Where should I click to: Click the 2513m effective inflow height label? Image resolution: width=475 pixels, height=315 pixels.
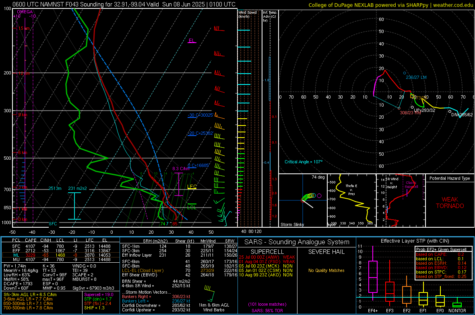pos(55,188)
